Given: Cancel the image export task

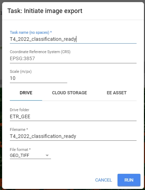Looking at the screenshot, I should (103, 180).
